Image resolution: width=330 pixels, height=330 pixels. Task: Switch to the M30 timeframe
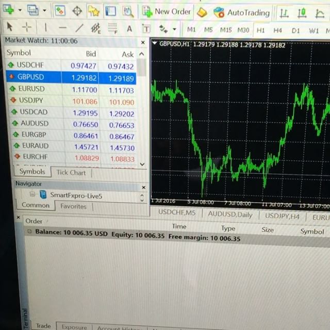243,30
